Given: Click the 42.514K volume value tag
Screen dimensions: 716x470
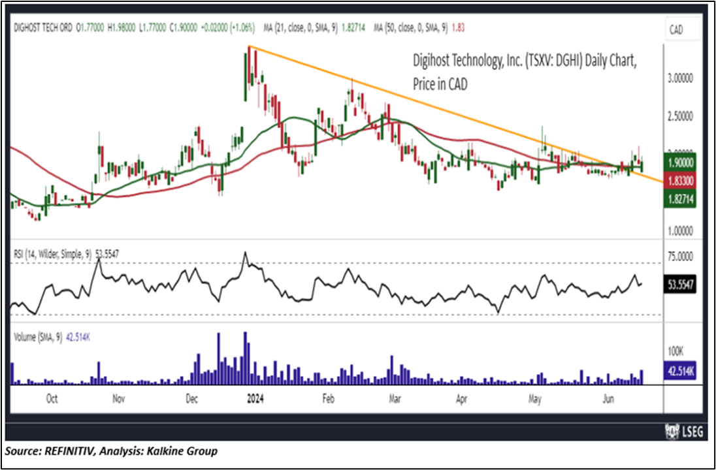Looking at the screenshot, I should point(680,371).
